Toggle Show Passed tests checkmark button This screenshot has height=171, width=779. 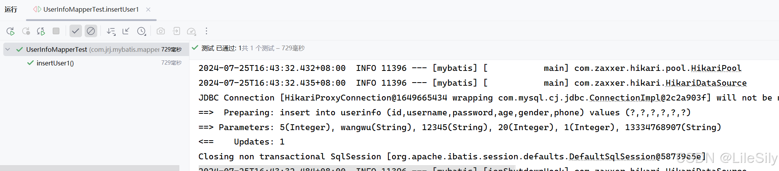click(75, 31)
